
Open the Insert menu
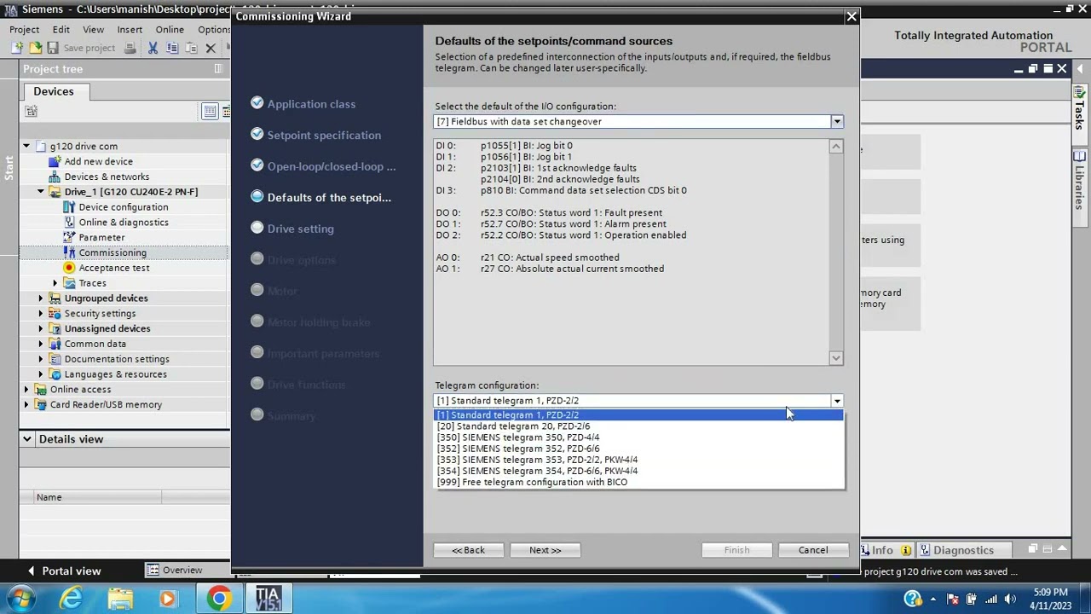point(130,29)
